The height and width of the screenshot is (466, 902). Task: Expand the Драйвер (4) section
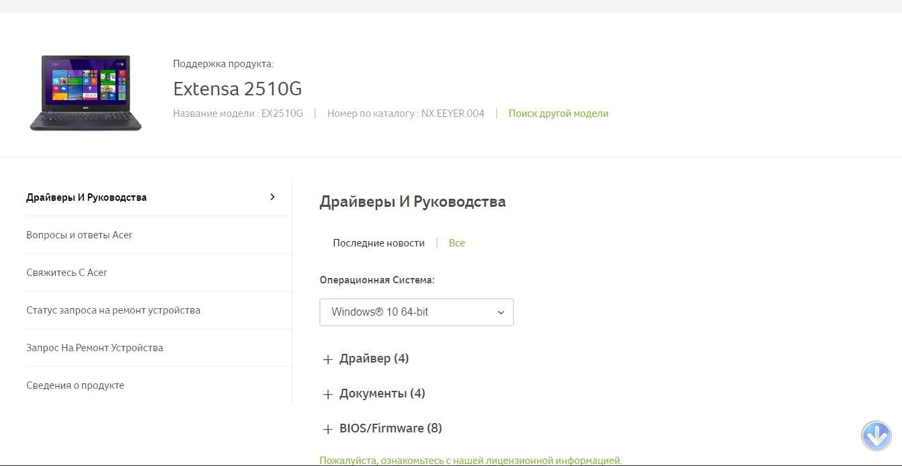click(366, 359)
